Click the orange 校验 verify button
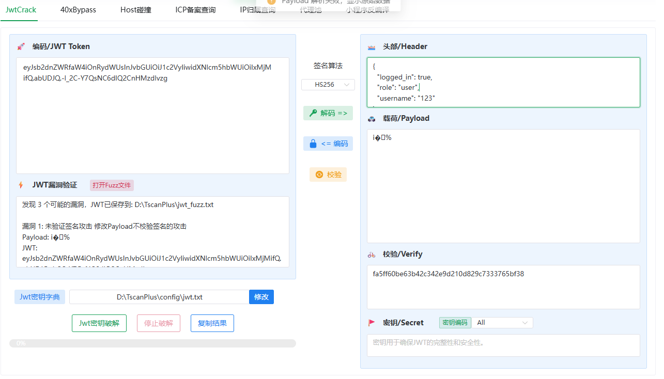The height and width of the screenshot is (379, 664). pyautogui.click(x=328, y=175)
